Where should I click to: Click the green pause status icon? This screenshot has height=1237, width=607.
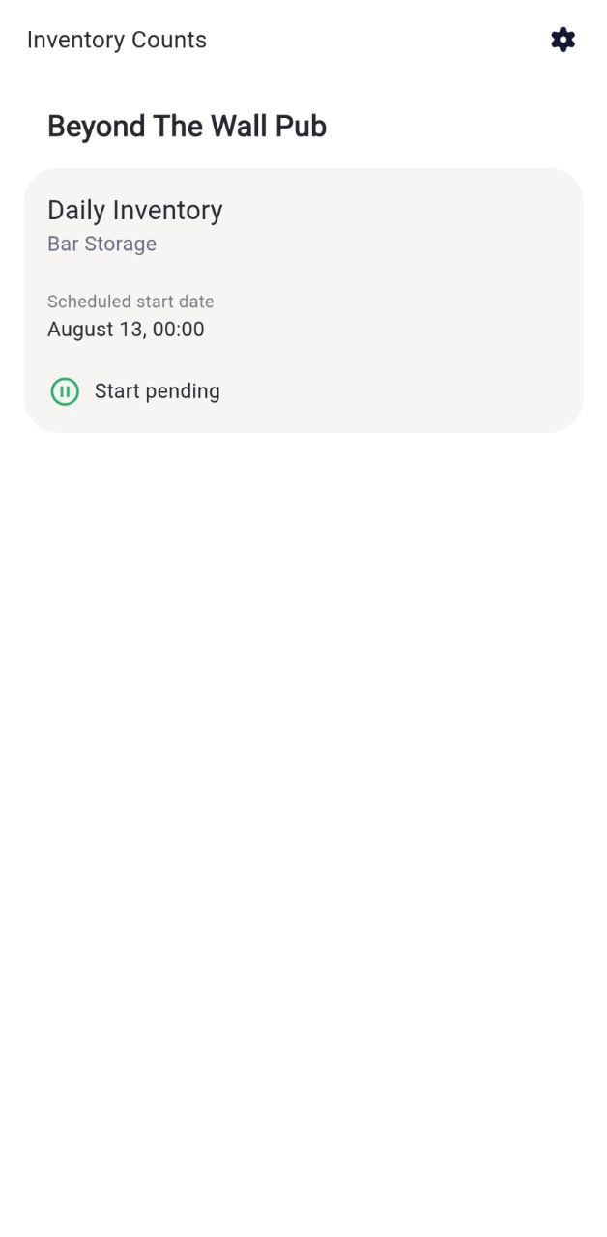[x=65, y=391]
